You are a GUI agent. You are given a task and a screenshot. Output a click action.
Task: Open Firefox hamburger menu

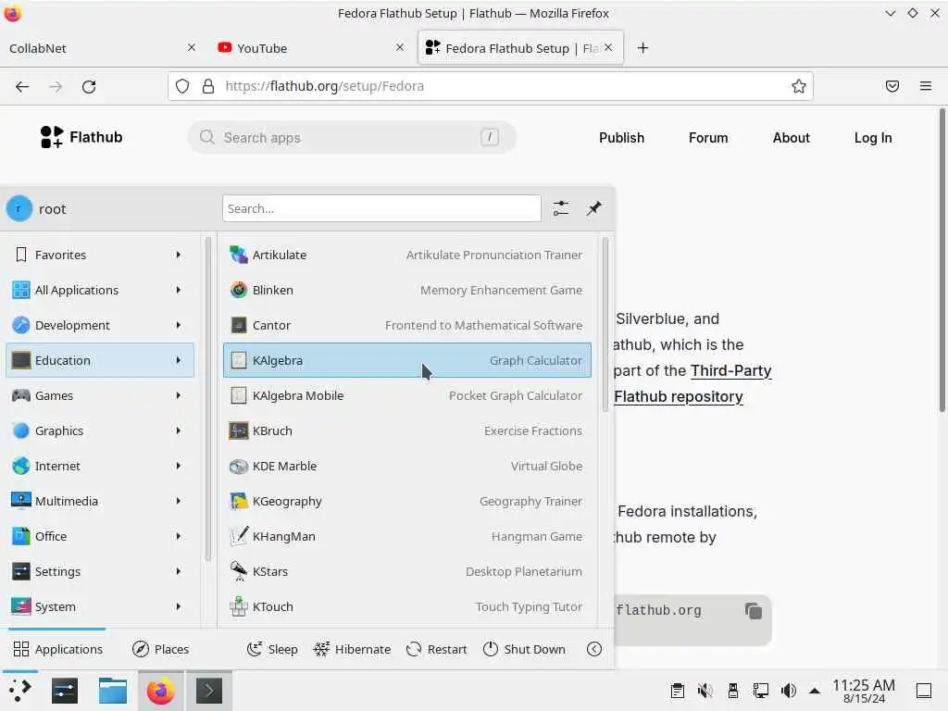click(926, 86)
